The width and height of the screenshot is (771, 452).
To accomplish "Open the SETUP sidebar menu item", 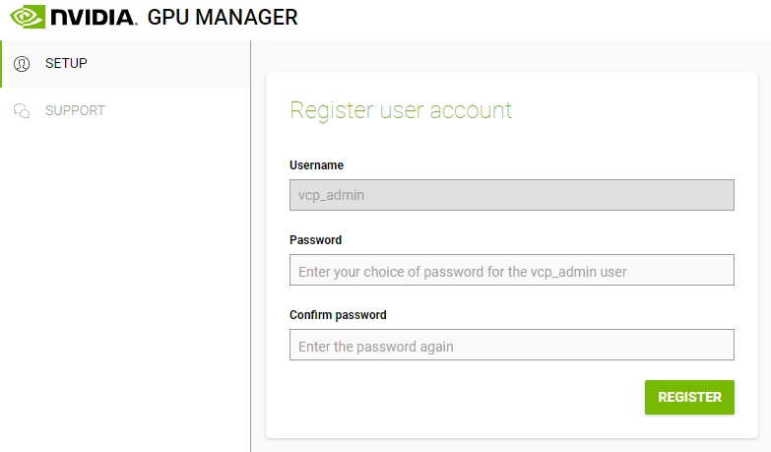I will pyautogui.click(x=125, y=63).
